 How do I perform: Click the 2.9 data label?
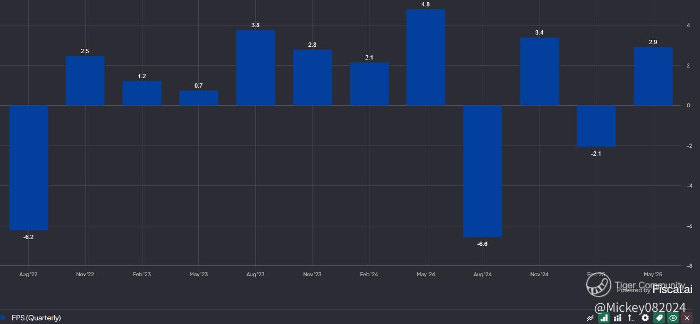(653, 42)
